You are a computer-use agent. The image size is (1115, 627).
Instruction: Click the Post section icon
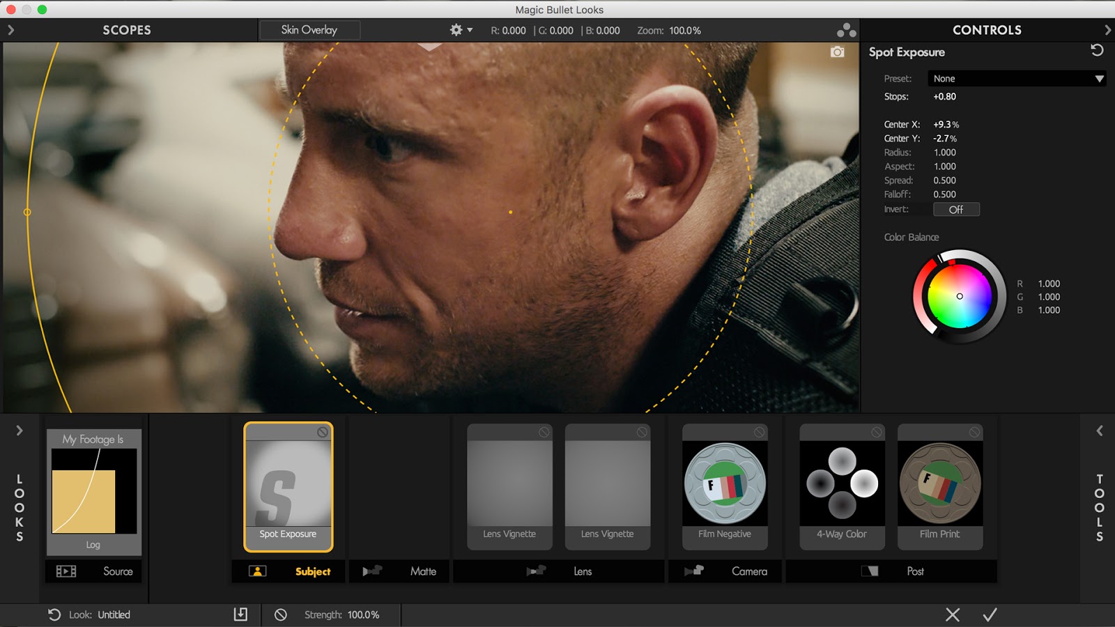(x=870, y=571)
